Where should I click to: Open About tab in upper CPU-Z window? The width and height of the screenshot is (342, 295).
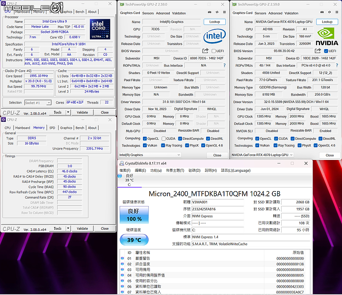pos(92,12)
